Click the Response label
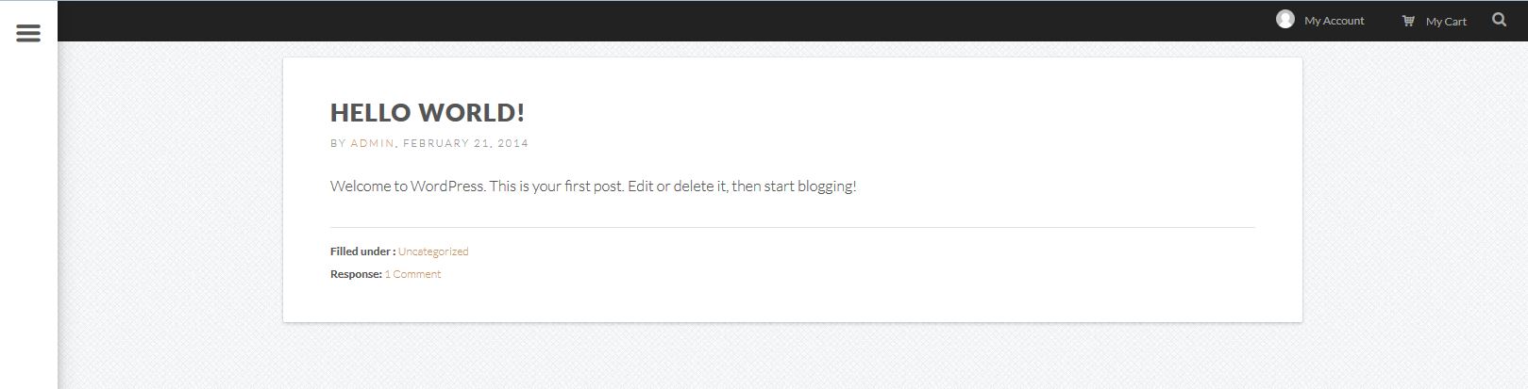 pos(356,274)
